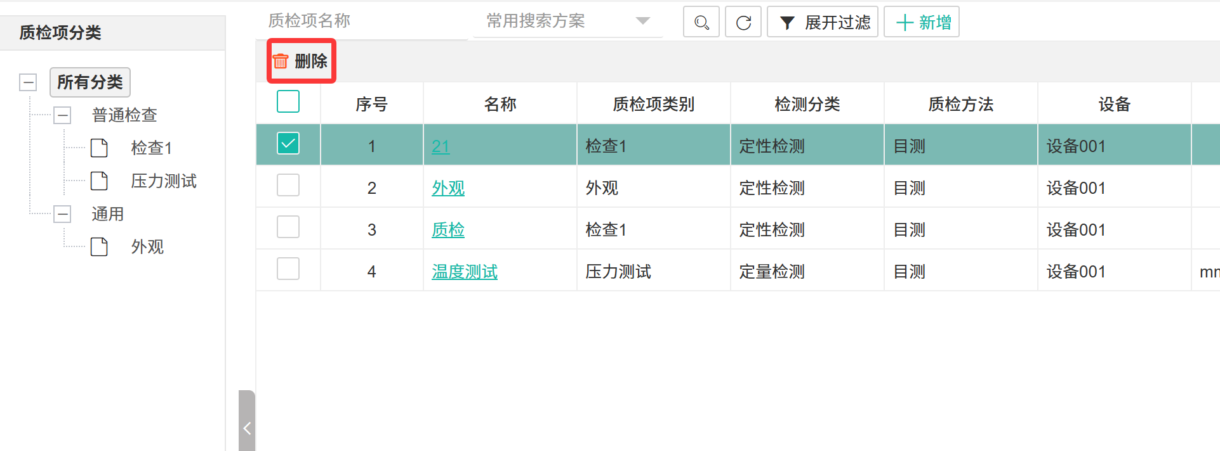Select the 外观 document icon in tree
The height and width of the screenshot is (451, 1220).
click(x=99, y=246)
